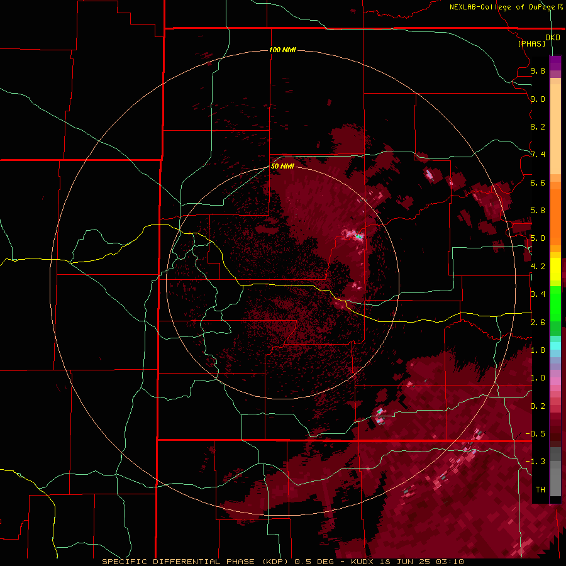Click the KUDX station identifier in caption

click(x=362, y=562)
